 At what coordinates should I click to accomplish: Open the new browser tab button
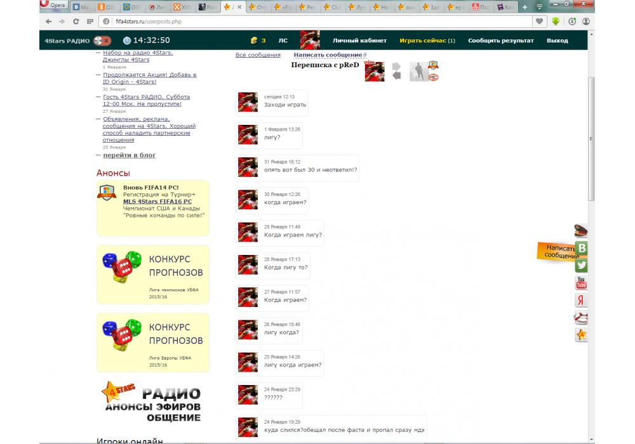(525, 6)
